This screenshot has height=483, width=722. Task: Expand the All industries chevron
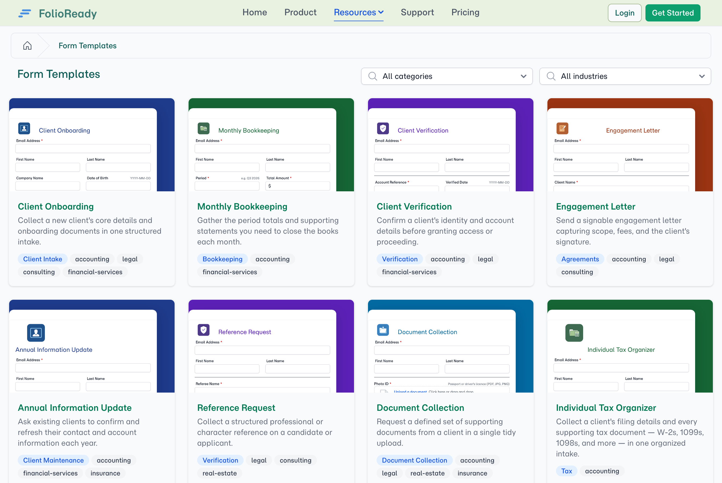702,76
